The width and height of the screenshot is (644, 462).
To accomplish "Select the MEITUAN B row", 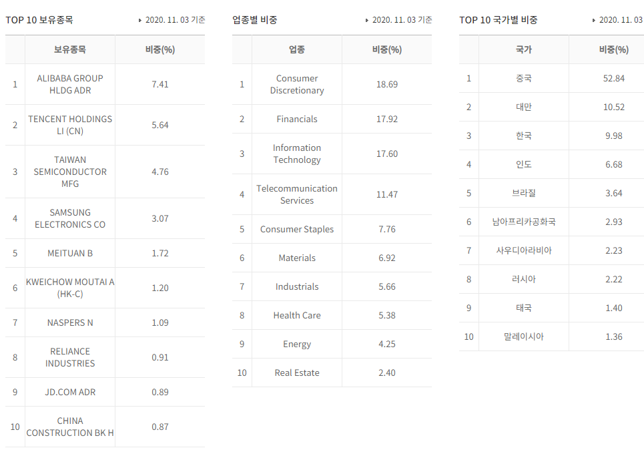I will click(x=105, y=253).
